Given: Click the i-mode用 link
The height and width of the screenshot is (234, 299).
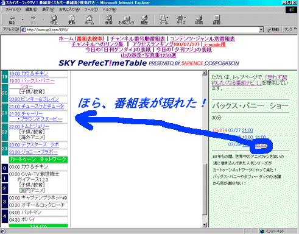Looking at the screenshot, I should pyautogui.click(x=215, y=44).
